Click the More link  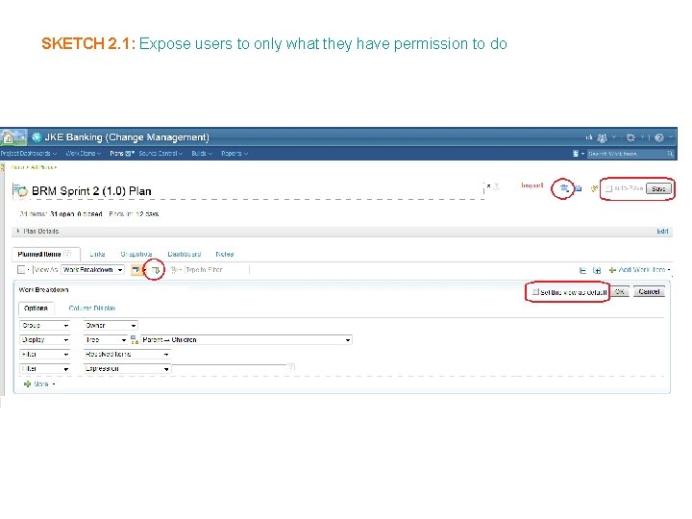41,383
